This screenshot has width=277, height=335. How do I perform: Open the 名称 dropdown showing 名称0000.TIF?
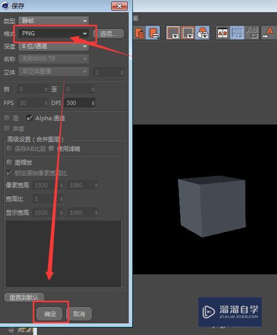pyautogui.click(x=54, y=59)
